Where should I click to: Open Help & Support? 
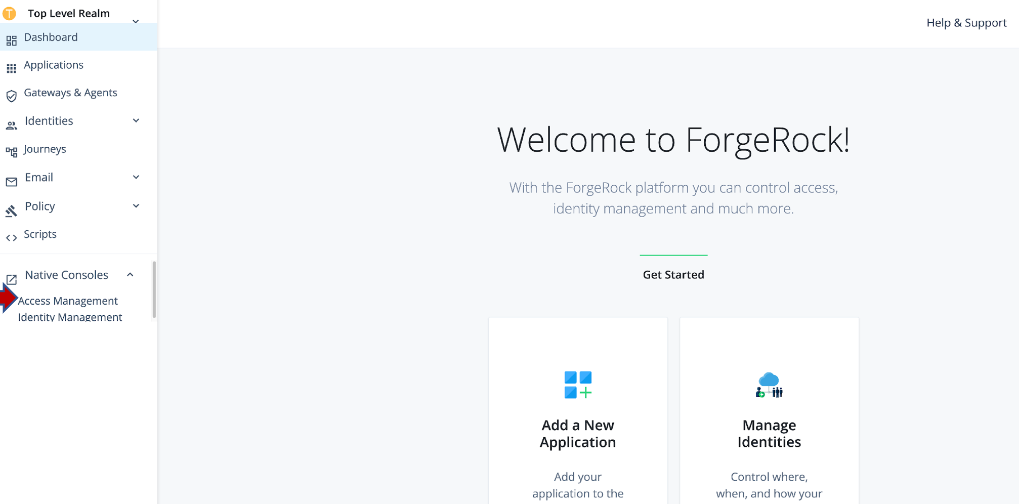[x=966, y=23]
